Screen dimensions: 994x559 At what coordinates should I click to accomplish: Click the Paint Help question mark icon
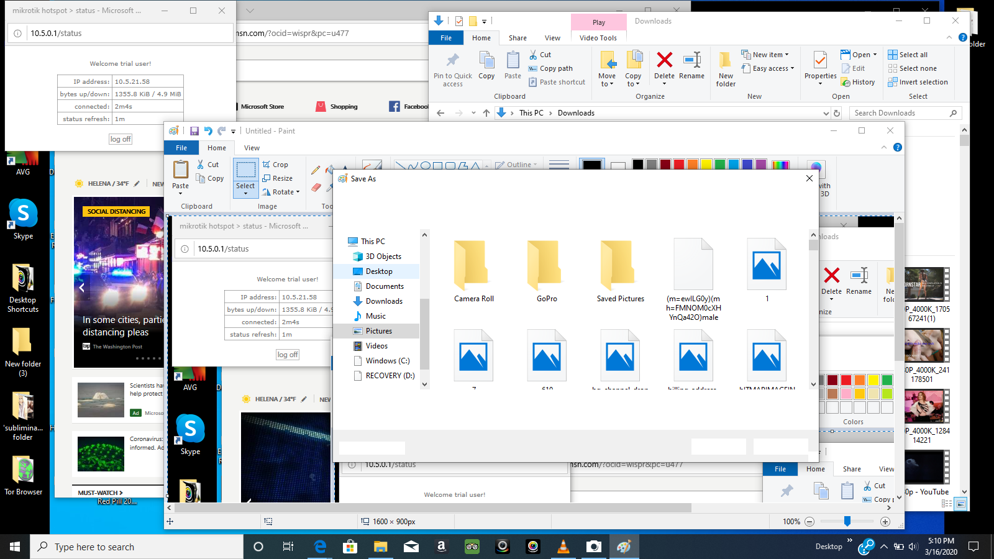pos(897,147)
